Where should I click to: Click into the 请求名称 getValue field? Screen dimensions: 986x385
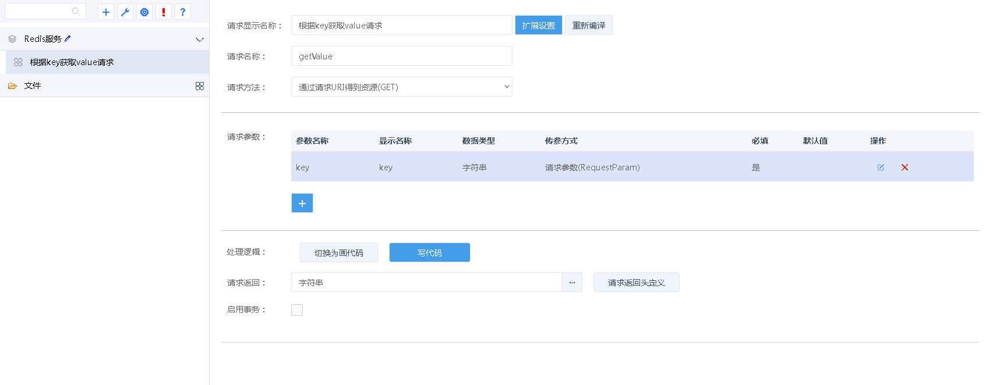click(401, 56)
